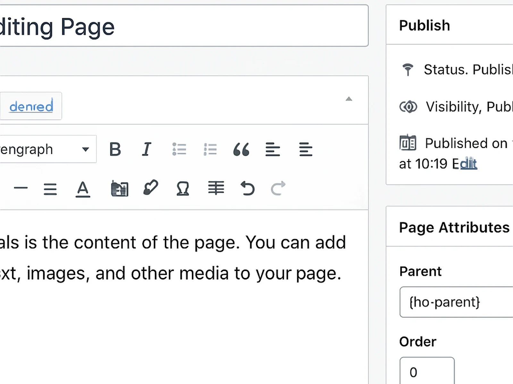Align text center
Image resolution: width=513 pixels, height=384 pixels.
coord(306,149)
